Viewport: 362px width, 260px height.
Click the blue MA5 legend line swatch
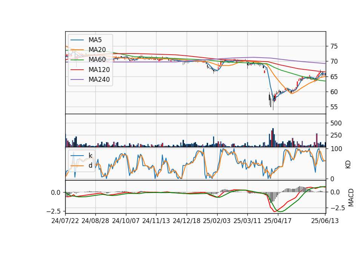[77, 40]
